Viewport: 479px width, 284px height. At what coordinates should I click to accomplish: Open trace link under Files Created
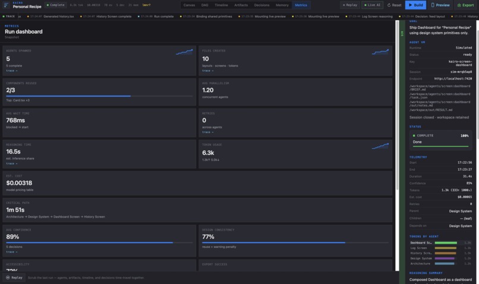(208, 71)
